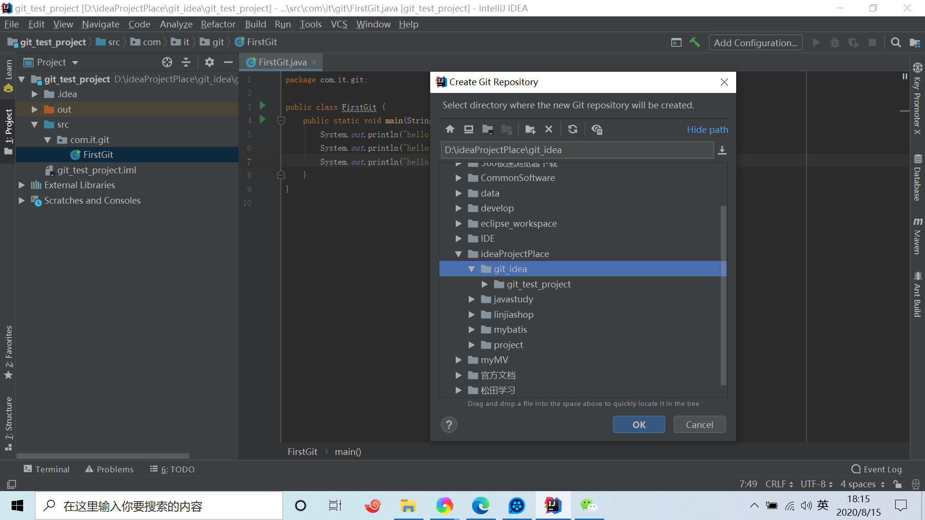Click the directory path text field
The height and width of the screenshot is (520, 925).
[577, 150]
